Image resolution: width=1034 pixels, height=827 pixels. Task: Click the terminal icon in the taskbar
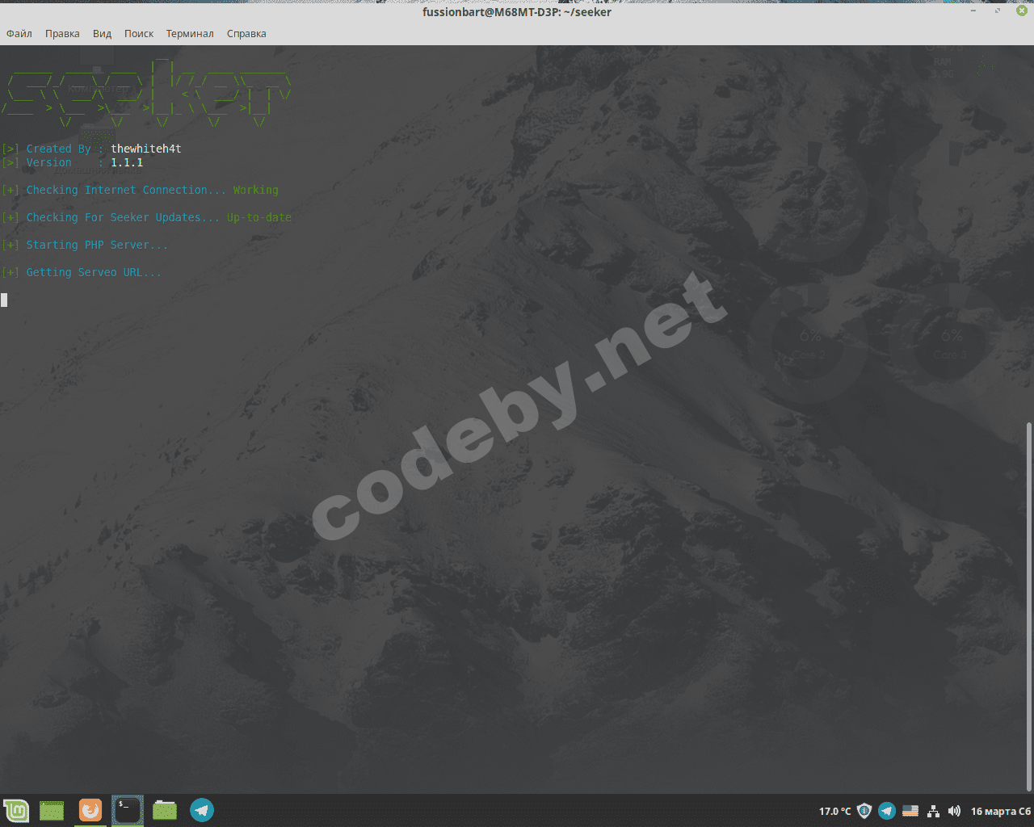(x=127, y=810)
